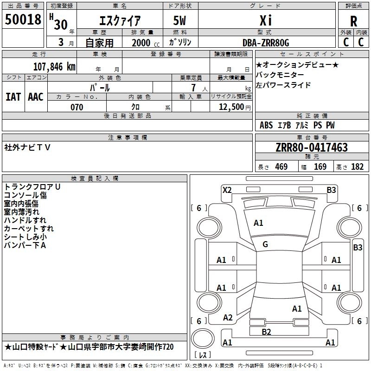Screen dimensions: 371x371
Task: Click the X2 damage mark on car diagram
Action: pos(227,190)
